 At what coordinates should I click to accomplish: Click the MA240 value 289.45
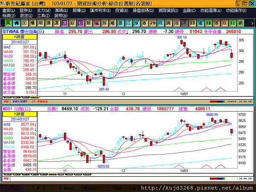click(28, 70)
